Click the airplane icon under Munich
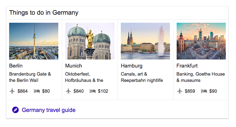Image resolution: width=236 pixels, height=127 pixels. click(x=68, y=91)
